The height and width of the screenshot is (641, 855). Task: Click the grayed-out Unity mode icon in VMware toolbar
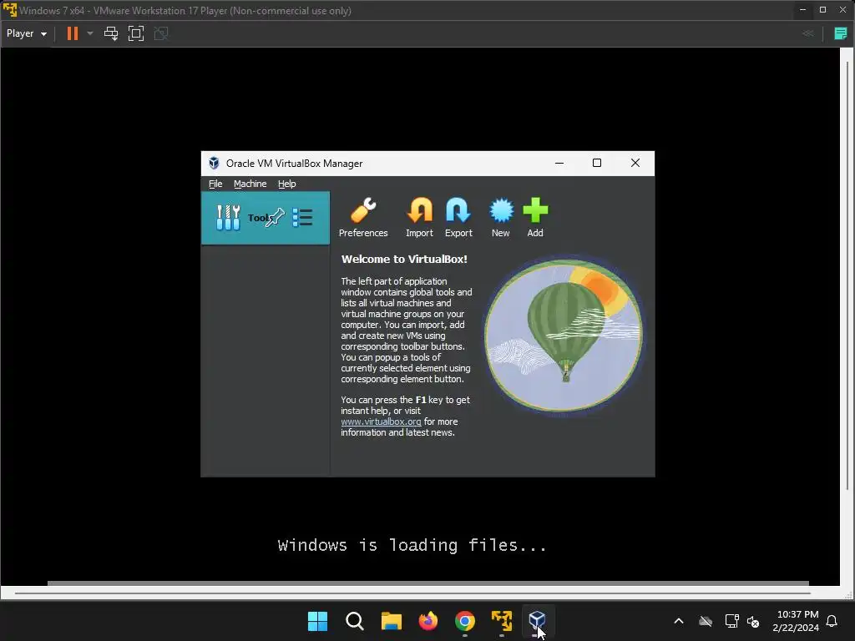coord(161,33)
